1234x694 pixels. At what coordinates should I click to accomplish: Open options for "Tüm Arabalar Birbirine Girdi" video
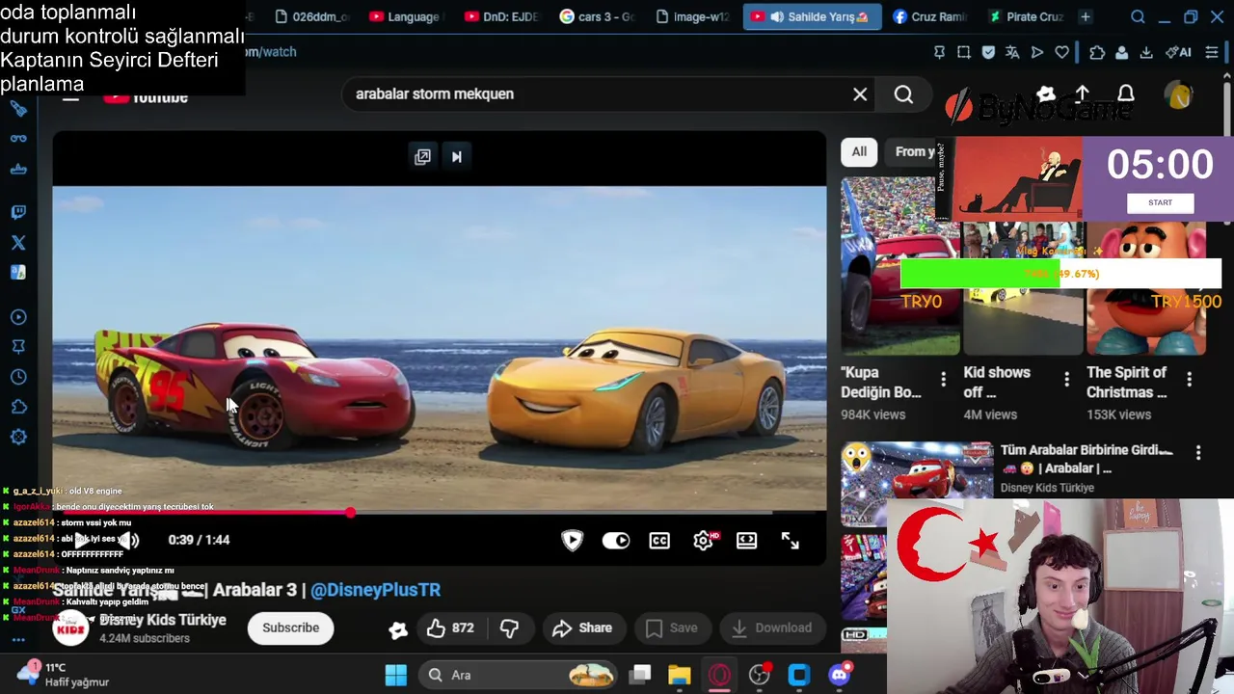click(x=1198, y=452)
